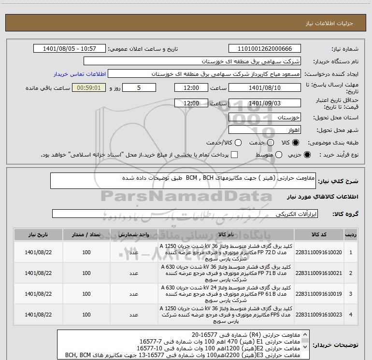
Task: Click the remaining time countdown box
Action: (88, 87)
